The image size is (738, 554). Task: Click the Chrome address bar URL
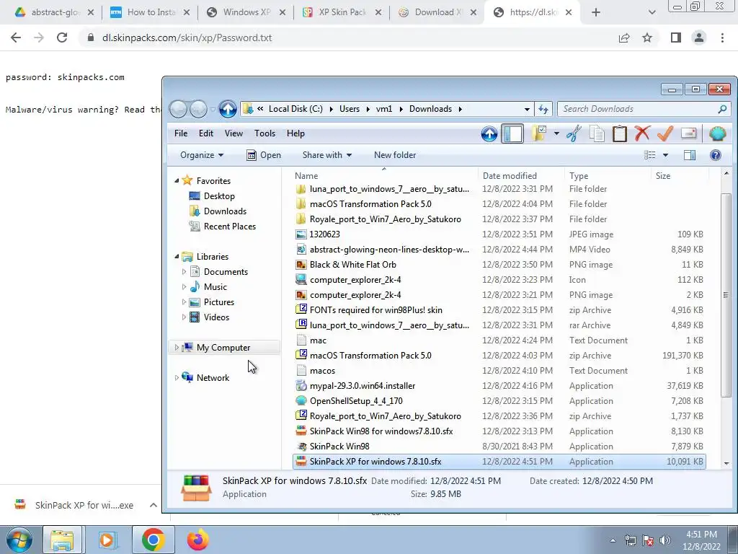pos(187,38)
